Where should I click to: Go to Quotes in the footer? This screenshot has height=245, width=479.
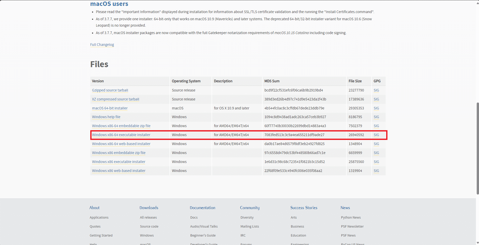click(95, 226)
